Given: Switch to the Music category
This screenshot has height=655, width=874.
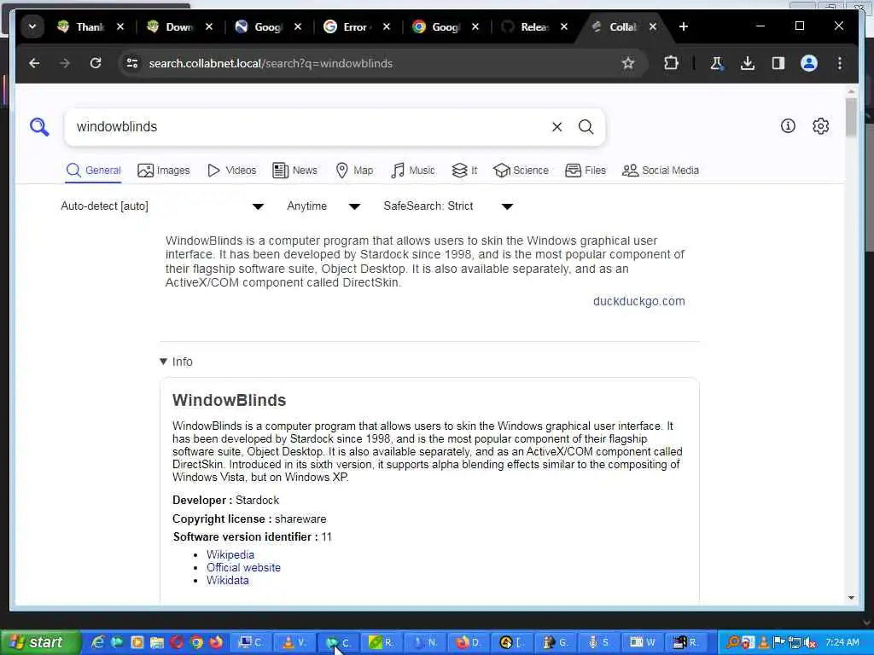Looking at the screenshot, I should coord(413,171).
